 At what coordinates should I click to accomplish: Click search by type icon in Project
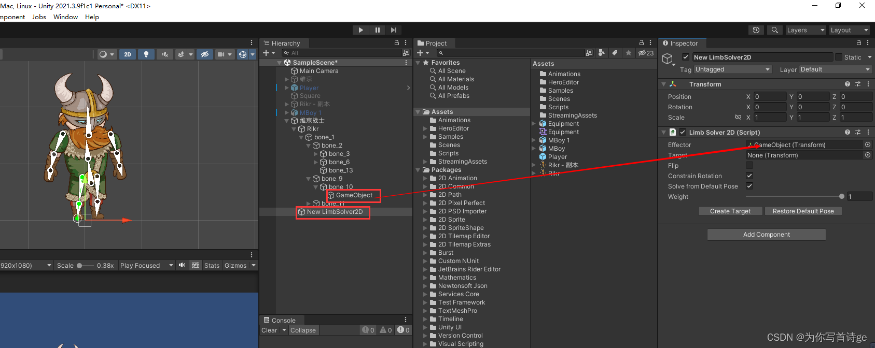[x=601, y=53]
